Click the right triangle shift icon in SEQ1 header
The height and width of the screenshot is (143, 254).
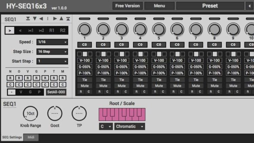click(55, 19)
